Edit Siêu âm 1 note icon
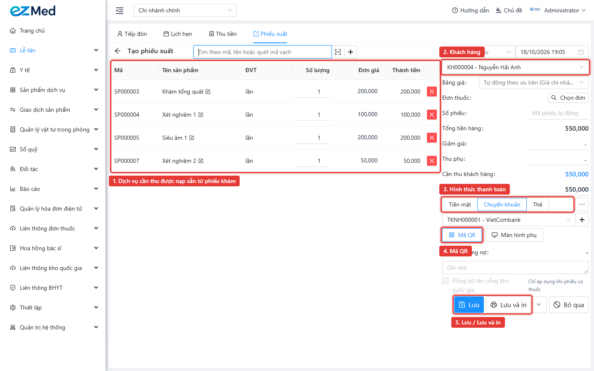This screenshot has height=371, width=594. coord(192,138)
